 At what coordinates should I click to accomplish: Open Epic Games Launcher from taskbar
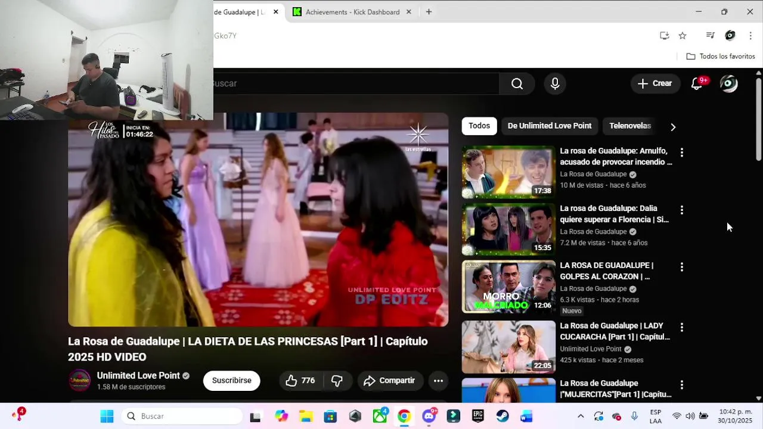click(478, 416)
